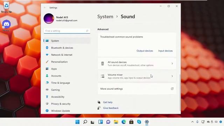Launch Microsoft Edge from taskbar
224x126 pixels.
pyautogui.click(x=124, y=122)
